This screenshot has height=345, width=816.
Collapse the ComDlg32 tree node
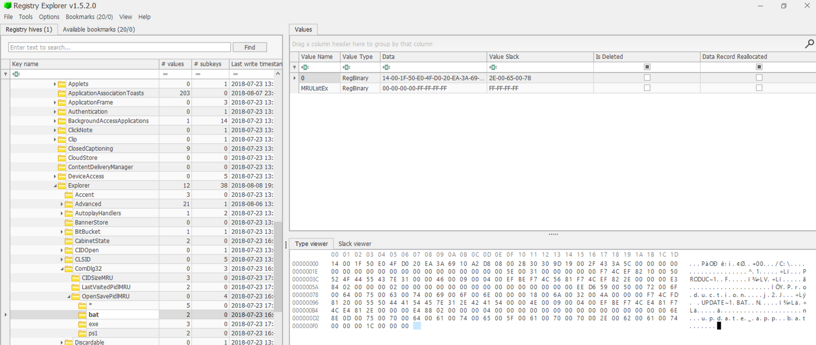pos(62,269)
